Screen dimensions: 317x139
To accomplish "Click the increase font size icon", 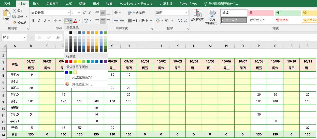I will pyautogui.click(x=84, y=13).
